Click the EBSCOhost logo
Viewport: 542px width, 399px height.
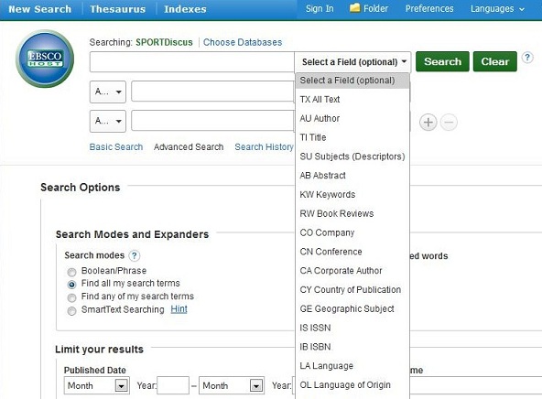click(45, 59)
